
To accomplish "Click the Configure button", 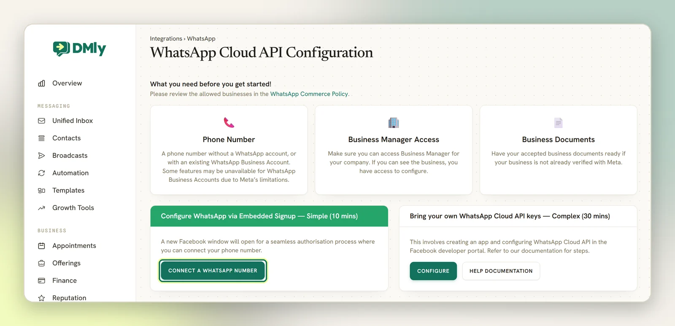I will pos(433,271).
